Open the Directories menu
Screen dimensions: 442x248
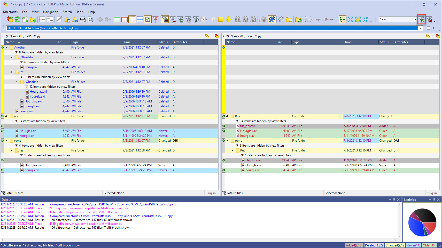pyautogui.click(x=10, y=12)
